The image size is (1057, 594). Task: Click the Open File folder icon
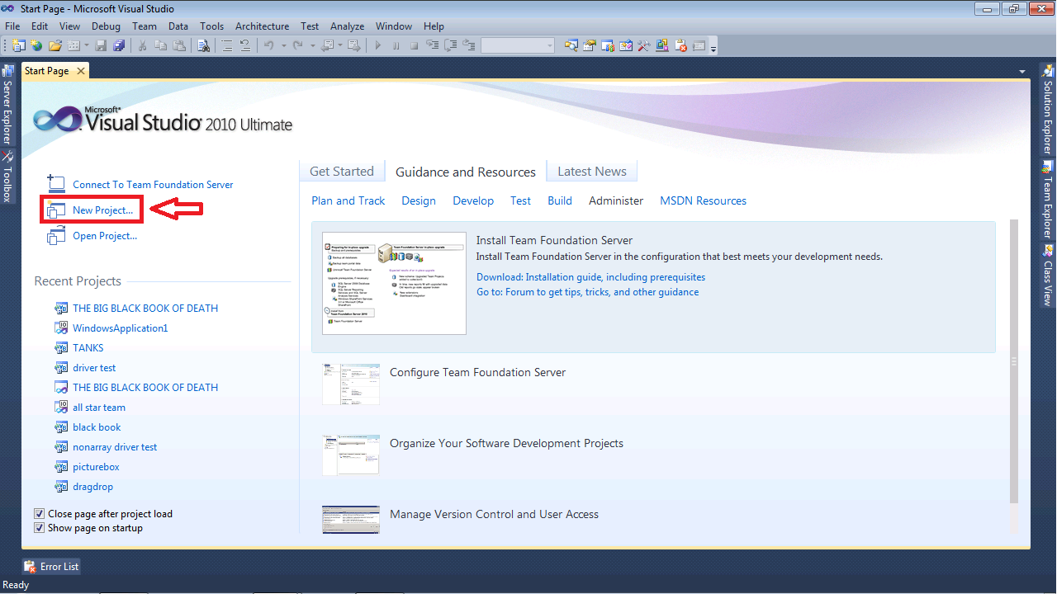tap(55, 45)
